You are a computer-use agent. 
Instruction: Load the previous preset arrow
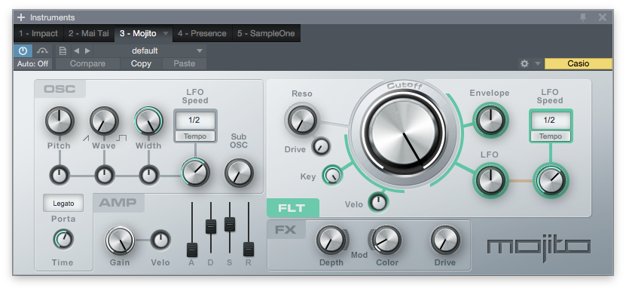(76, 51)
